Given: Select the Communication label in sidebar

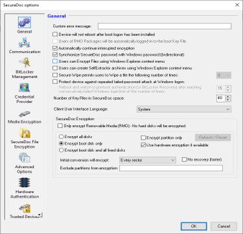Looking at the screenshot, I should 25,52.
